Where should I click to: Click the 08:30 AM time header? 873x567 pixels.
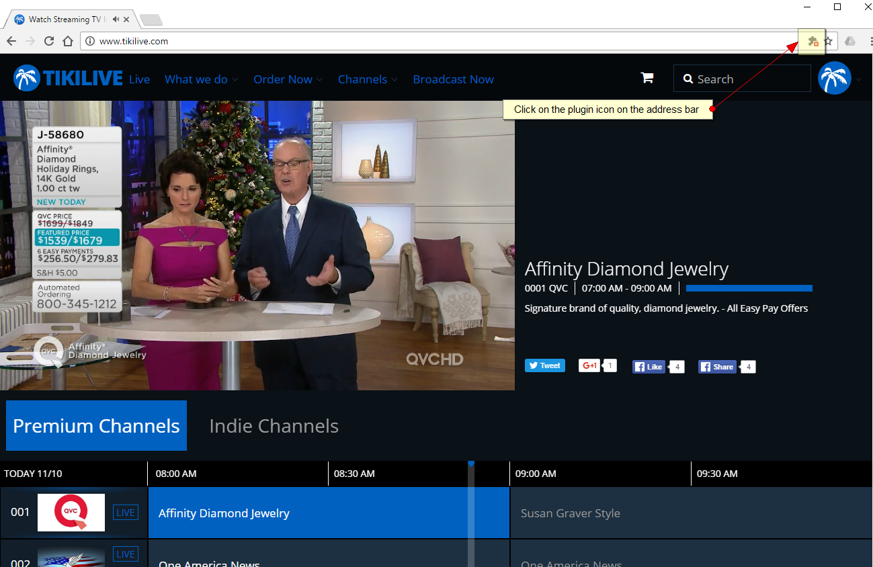[354, 474]
